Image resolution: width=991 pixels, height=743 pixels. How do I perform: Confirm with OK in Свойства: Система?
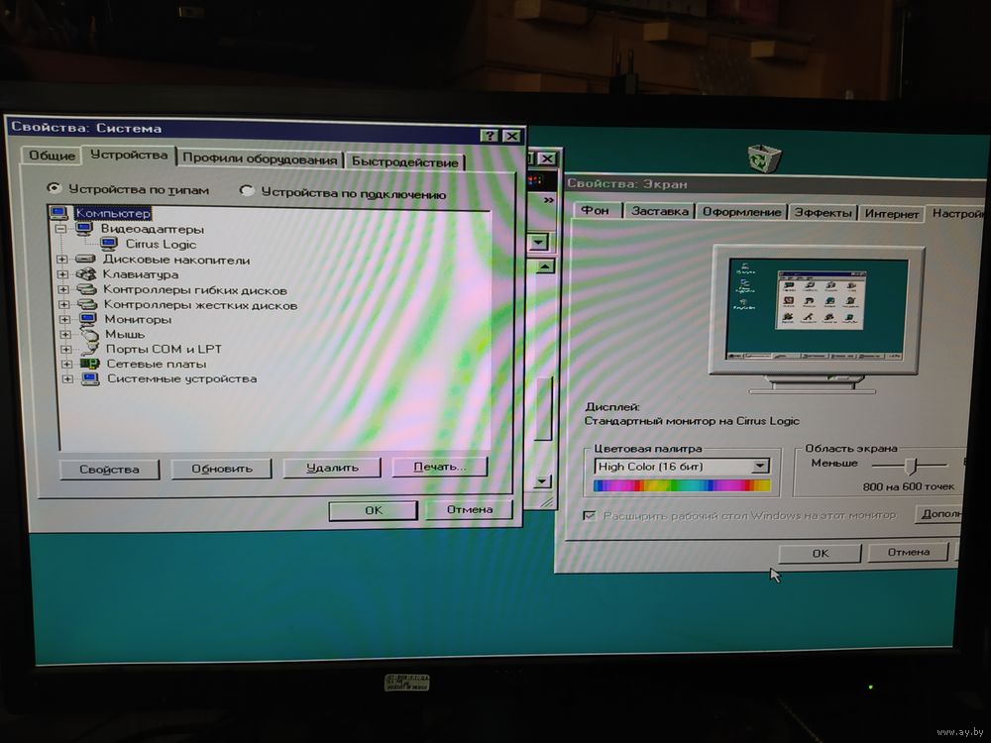374,510
